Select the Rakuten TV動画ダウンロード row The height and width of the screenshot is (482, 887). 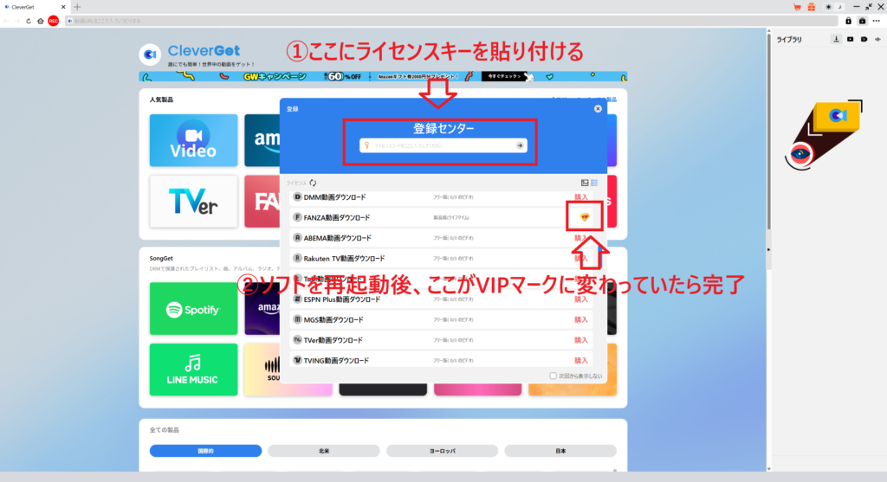tap(441, 258)
